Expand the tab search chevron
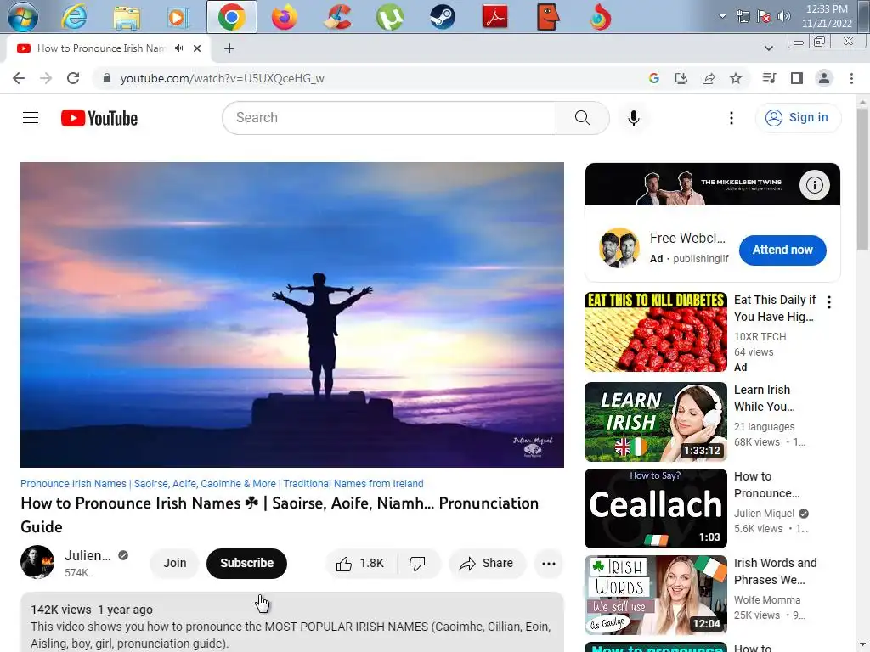This screenshot has width=870, height=652. (x=769, y=48)
